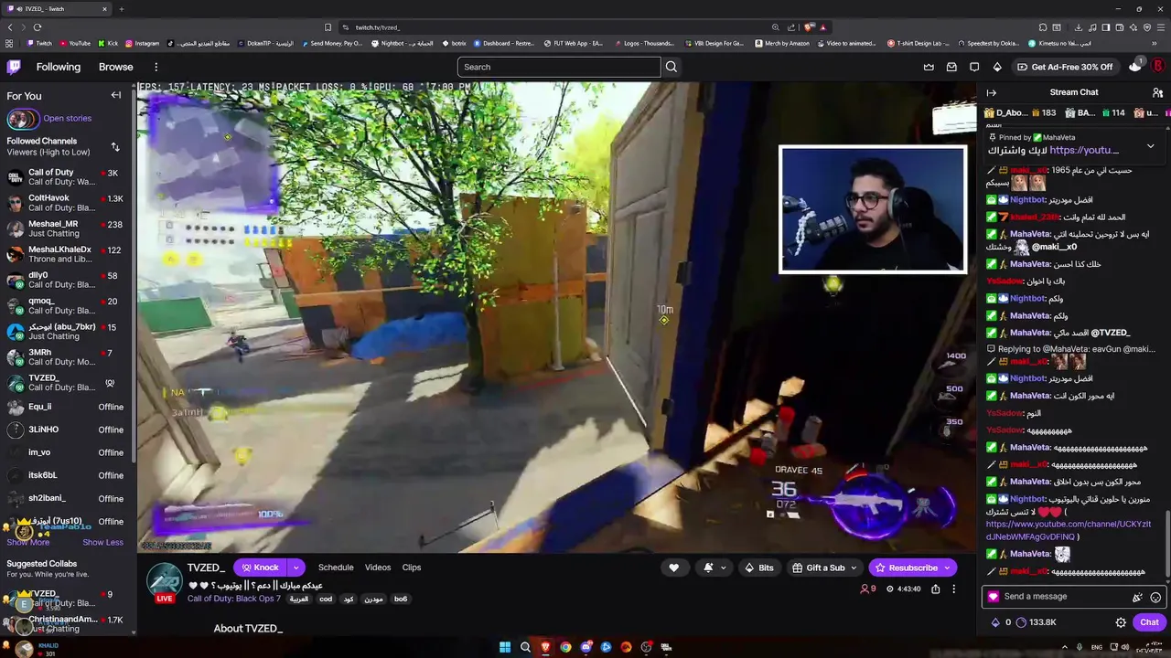Open the Nightbot bookmark

(402, 43)
